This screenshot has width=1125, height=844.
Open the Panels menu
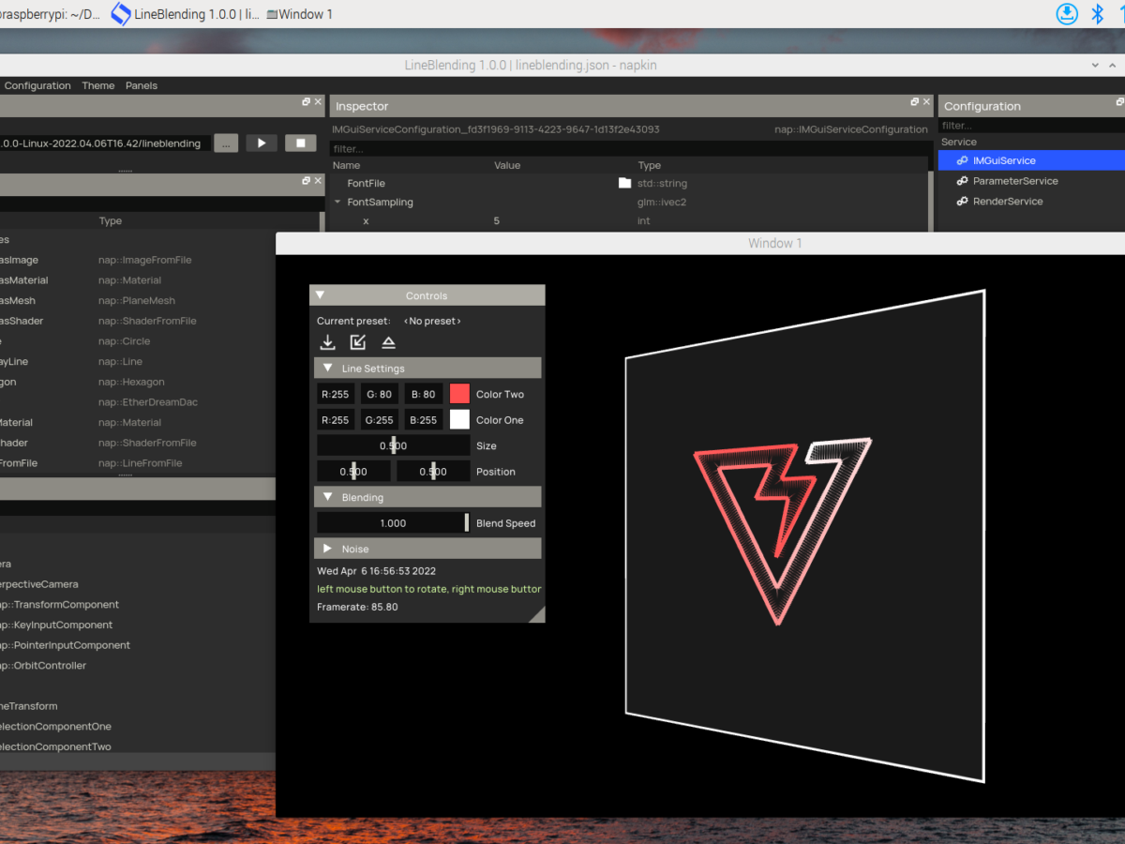click(x=142, y=85)
